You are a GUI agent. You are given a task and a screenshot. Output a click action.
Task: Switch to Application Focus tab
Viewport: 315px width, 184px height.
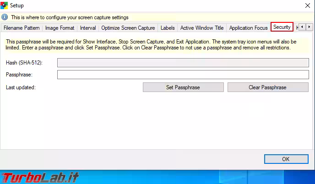point(248,28)
